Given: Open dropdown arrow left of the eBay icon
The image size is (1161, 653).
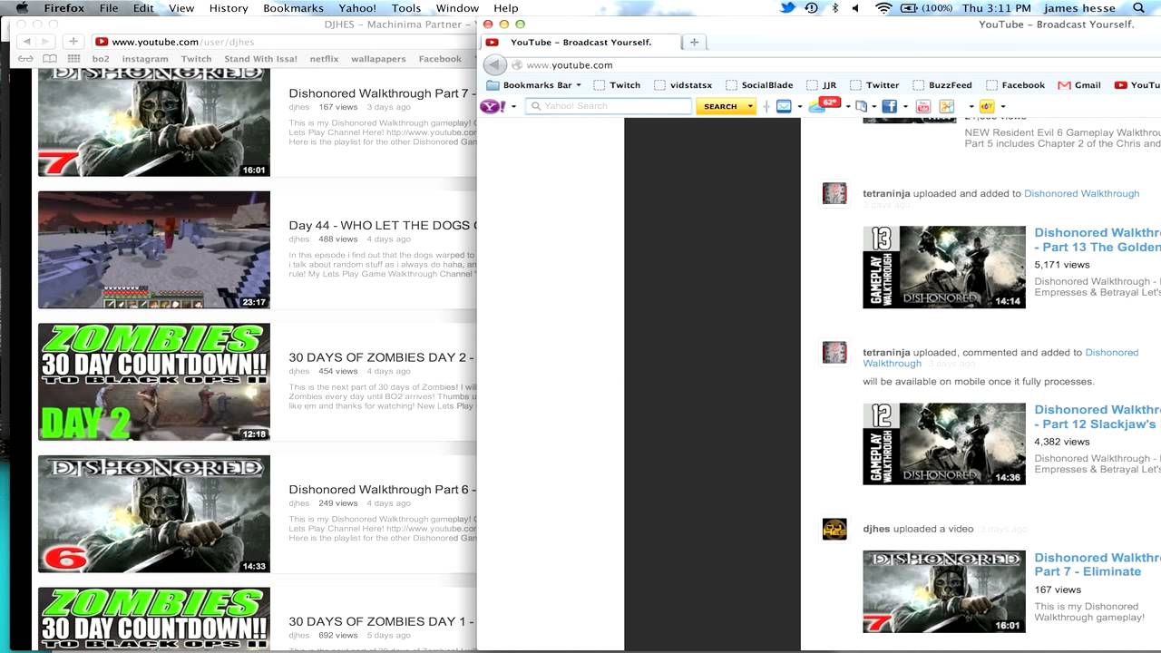Looking at the screenshot, I should click(x=971, y=107).
